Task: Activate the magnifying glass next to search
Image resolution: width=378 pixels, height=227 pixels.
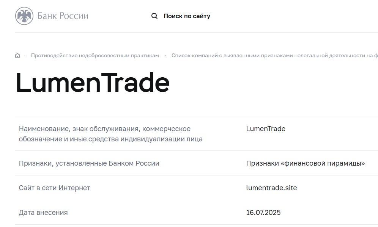Action: (x=154, y=16)
